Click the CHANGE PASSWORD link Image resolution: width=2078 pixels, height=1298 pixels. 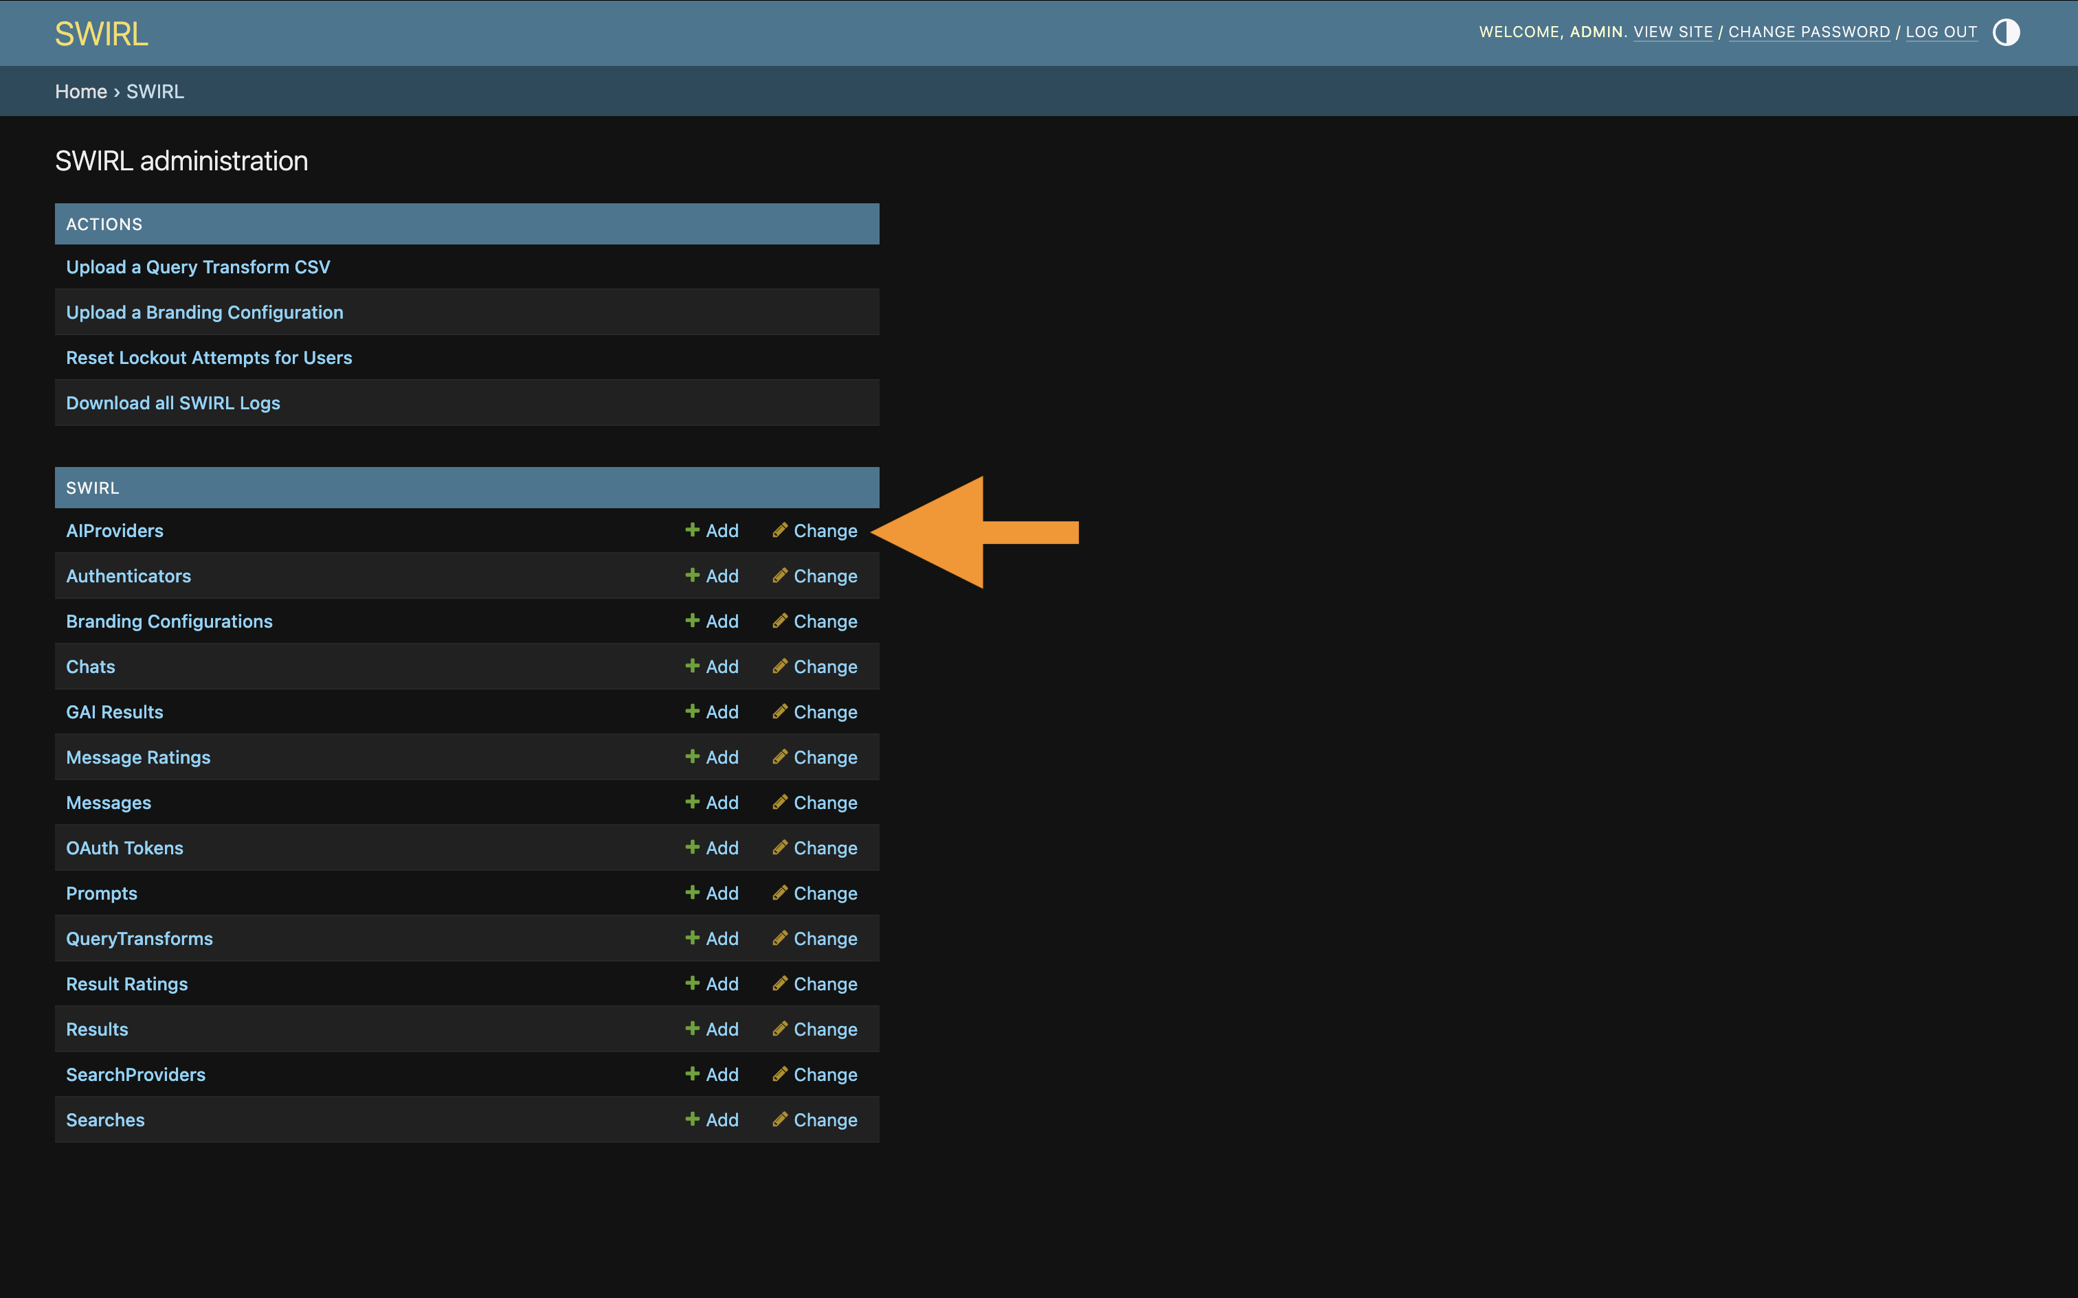(x=1809, y=32)
